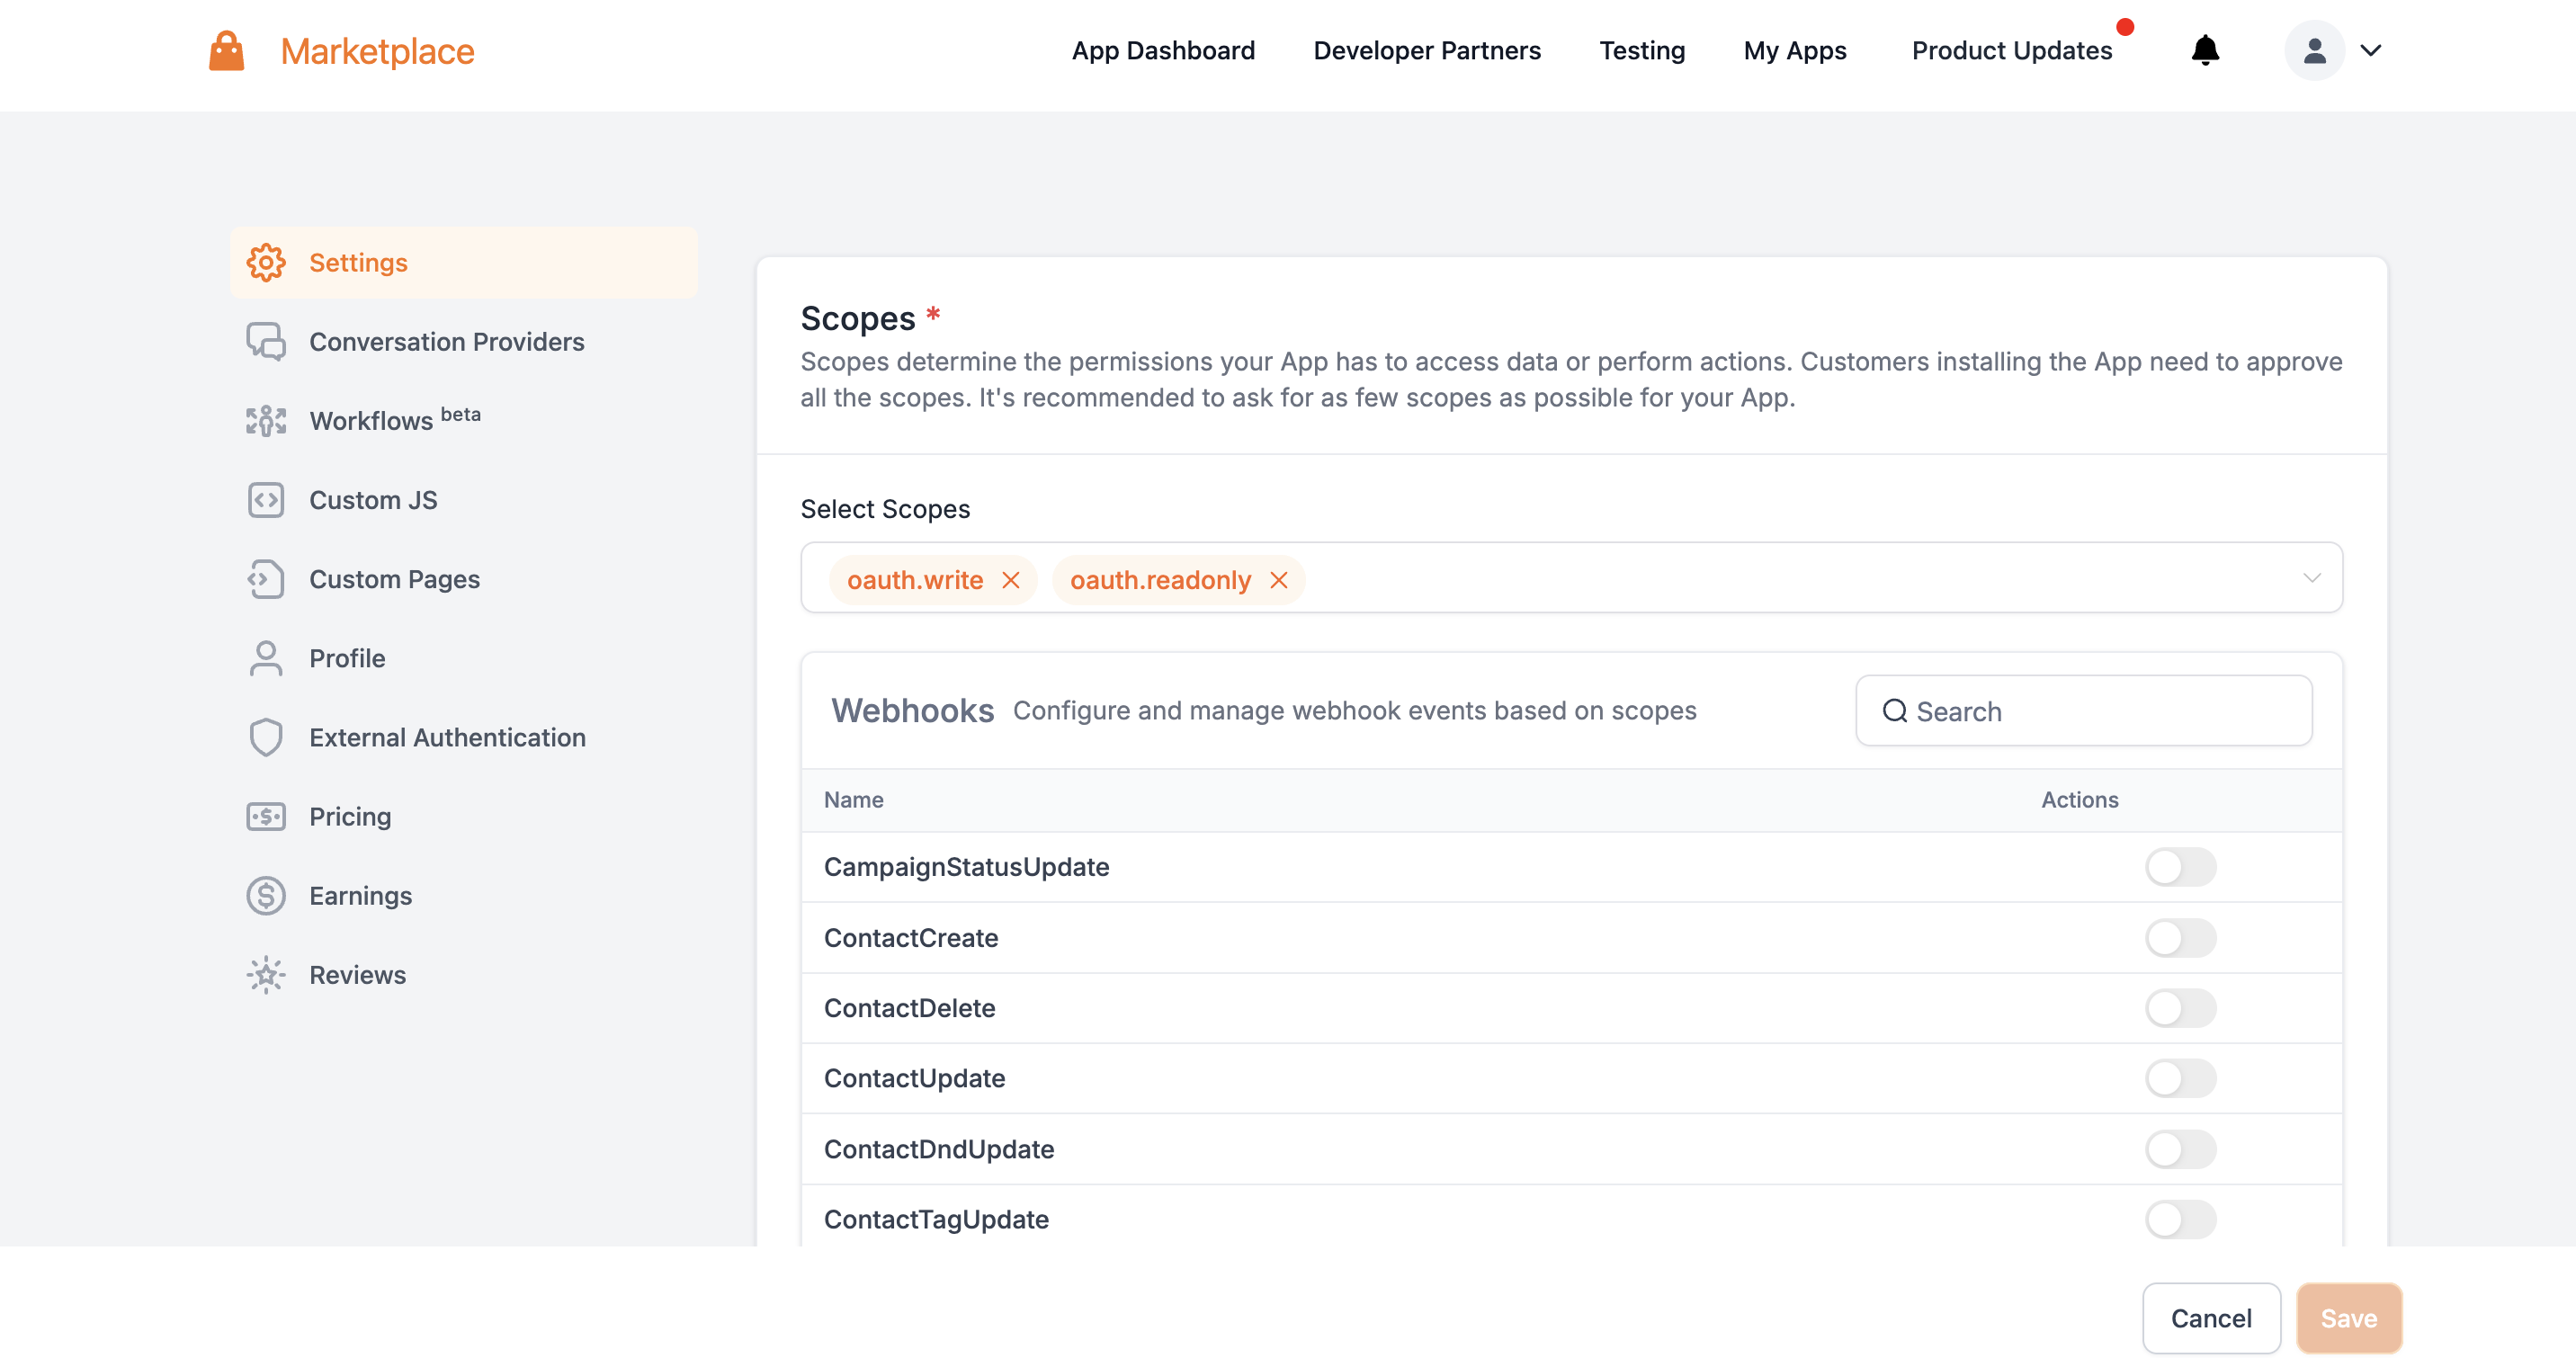Click Cancel to discard changes

tap(2212, 1318)
